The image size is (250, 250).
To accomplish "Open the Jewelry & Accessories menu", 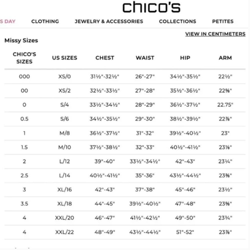I will (109, 21).
